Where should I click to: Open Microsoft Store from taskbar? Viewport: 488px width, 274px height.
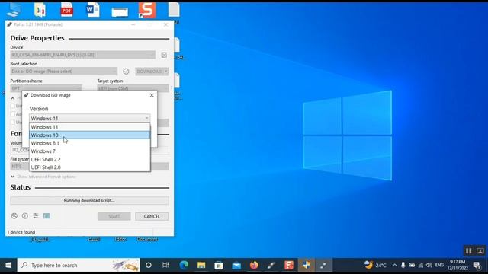coord(219,265)
